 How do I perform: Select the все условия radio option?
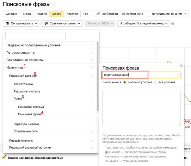pos(156,82)
